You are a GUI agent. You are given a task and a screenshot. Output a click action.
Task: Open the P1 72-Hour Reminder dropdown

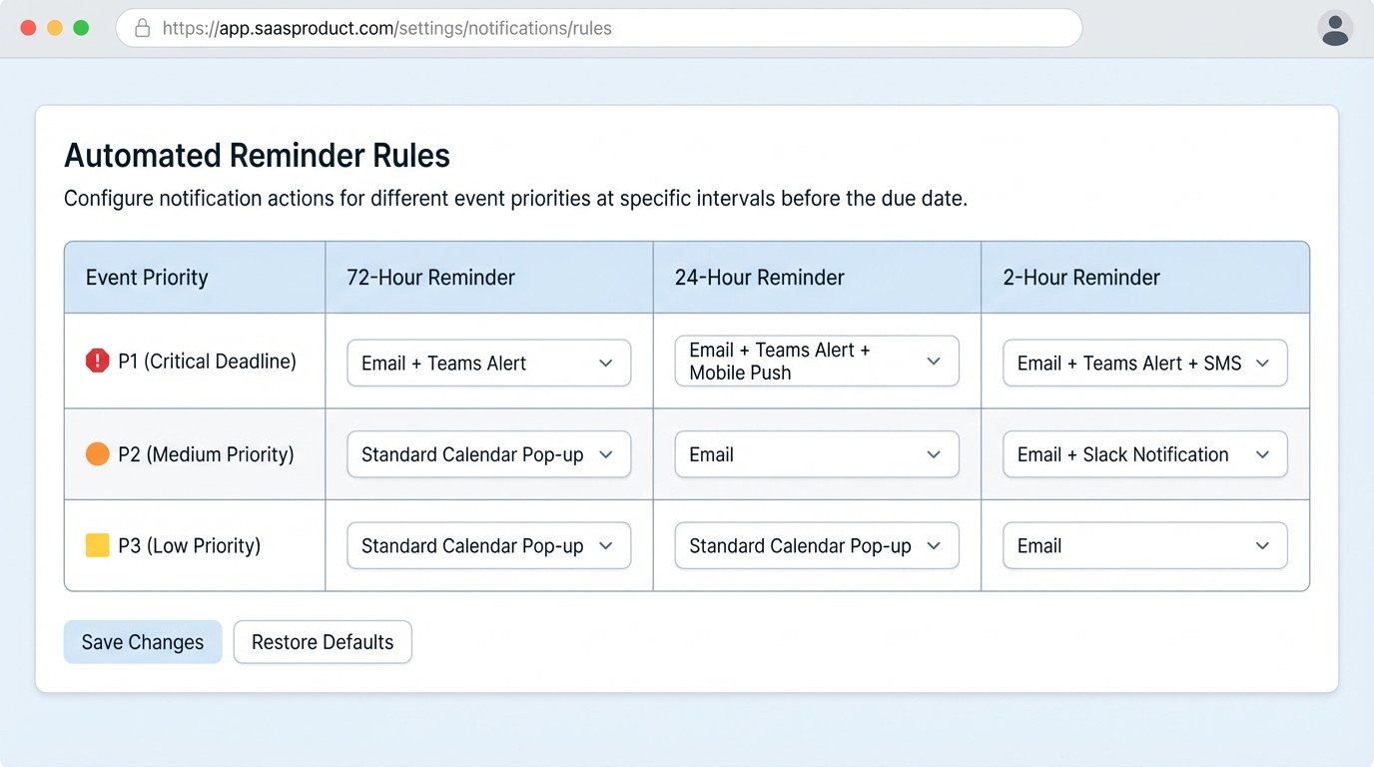click(488, 363)
